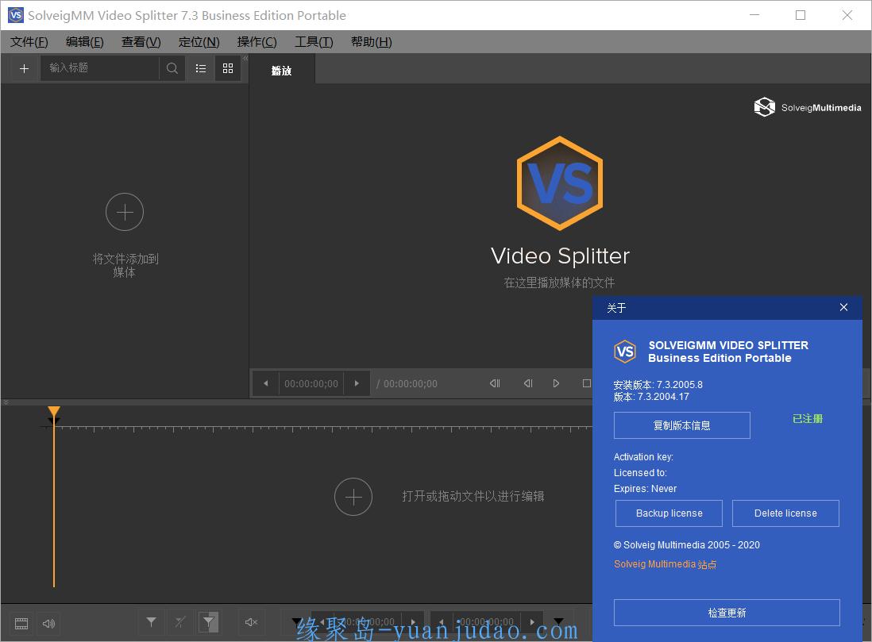Toggle the video filmstrip track icon
Viewport: 872px width, 642px height.
21,623
